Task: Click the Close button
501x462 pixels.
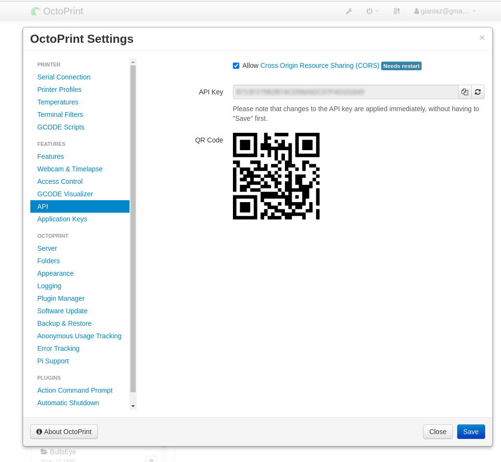Action: (438, 432)
